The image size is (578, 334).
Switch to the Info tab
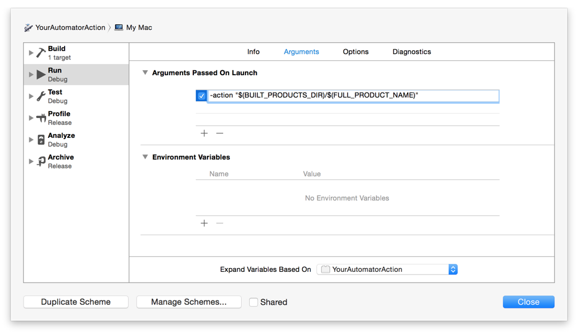(x=253, y=52)
